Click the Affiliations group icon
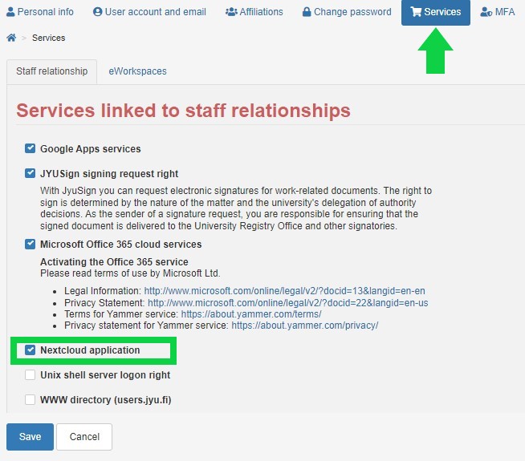 point(231,12)
